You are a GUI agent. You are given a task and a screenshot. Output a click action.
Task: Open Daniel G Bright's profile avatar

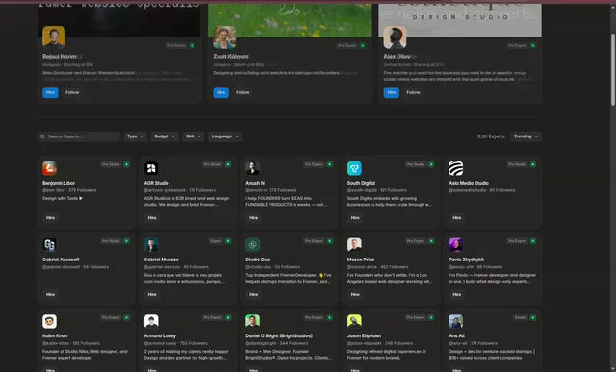pos(252,321)
